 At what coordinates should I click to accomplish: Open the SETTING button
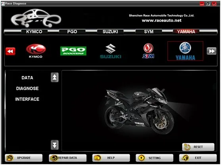154,158
